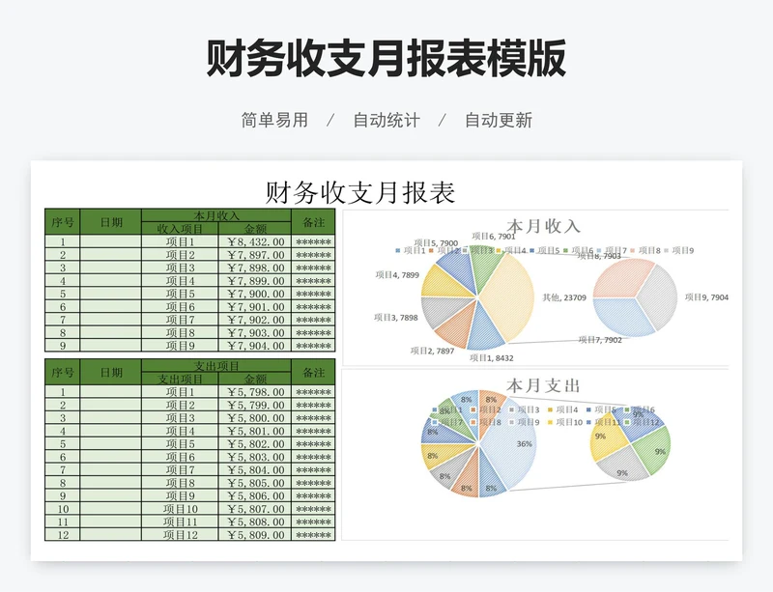Image resolution: width=773 pixels, height=592 pixels.
Task: Click serial number 10 in expense table
Action: 63,509
